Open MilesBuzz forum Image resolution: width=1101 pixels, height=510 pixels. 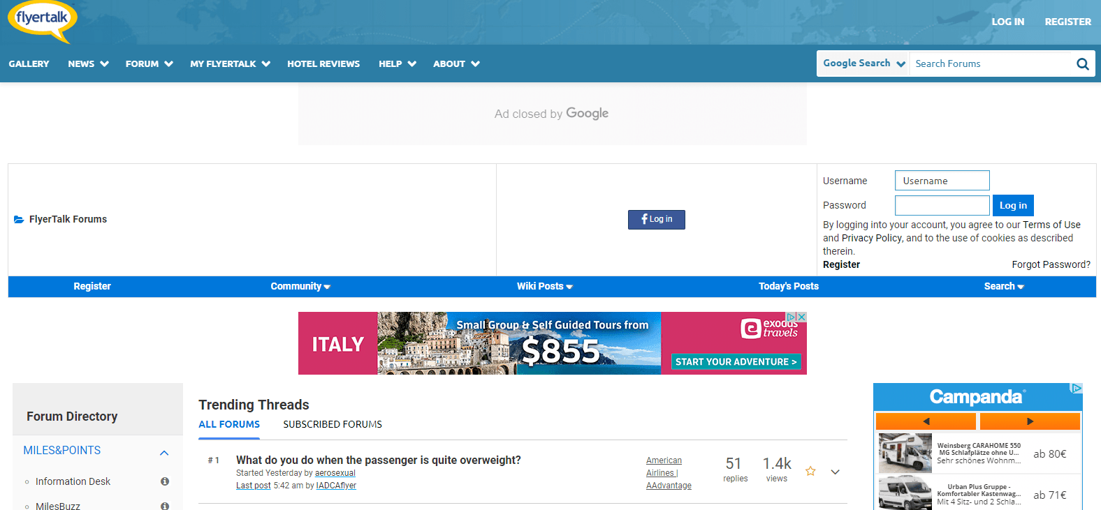click(58, 506)
